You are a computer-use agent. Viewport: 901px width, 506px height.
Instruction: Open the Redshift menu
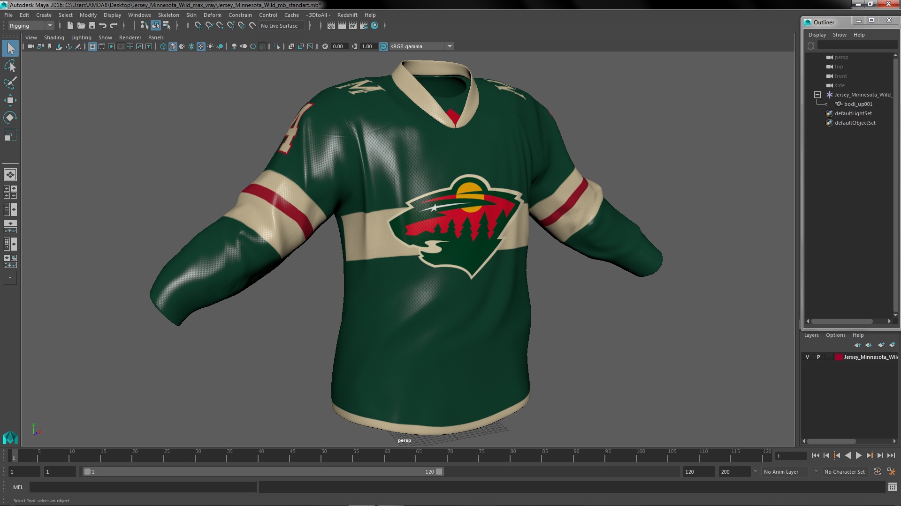(347, 15)
